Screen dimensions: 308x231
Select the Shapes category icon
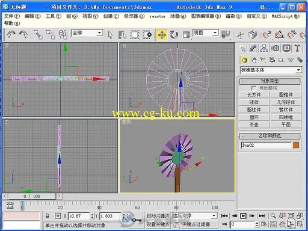point(254,60)
